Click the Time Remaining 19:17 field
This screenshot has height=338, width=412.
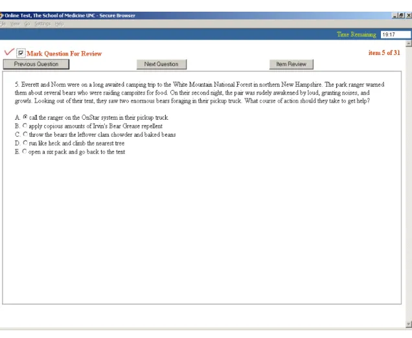click(x=395, y=35)
